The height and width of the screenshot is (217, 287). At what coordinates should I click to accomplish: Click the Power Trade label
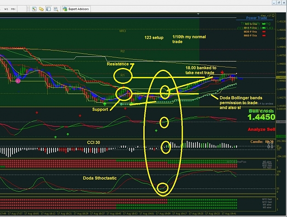(x=256, y=18)
